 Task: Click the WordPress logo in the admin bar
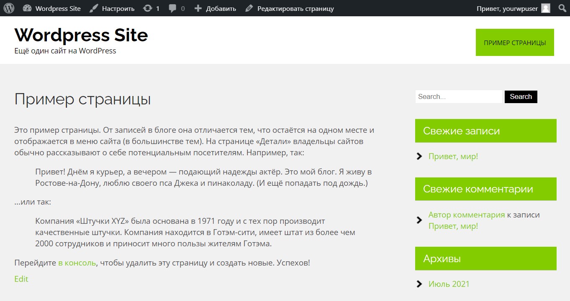tap(8, 8)
